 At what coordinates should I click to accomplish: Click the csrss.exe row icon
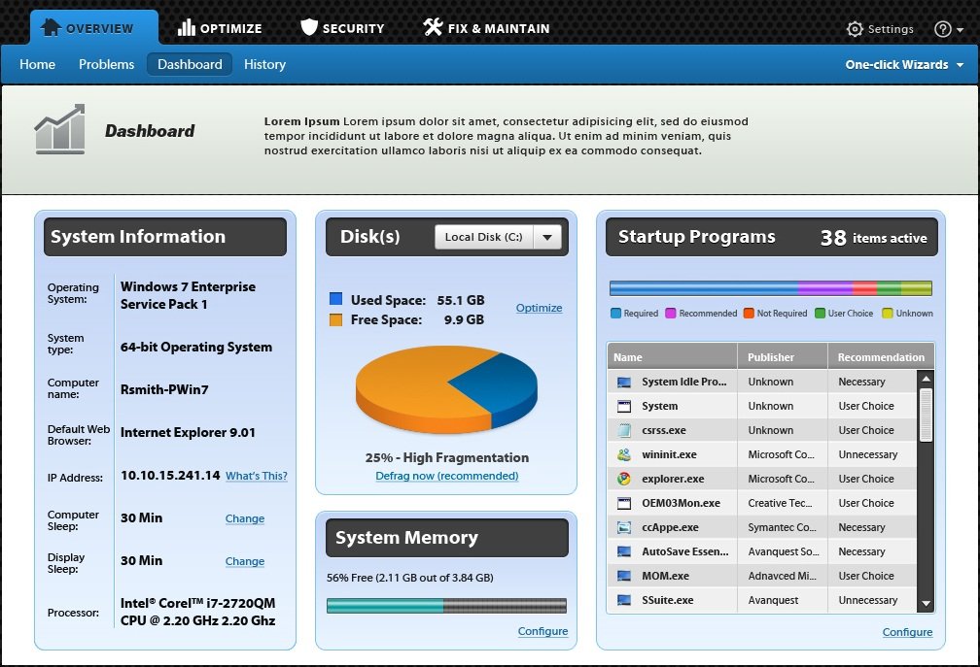(624, 430)
